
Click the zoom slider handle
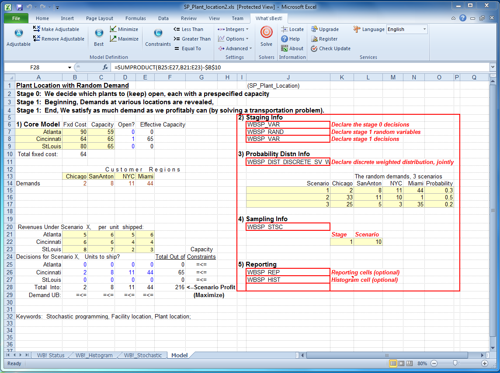pyautogui.click(x=455, y=363)
